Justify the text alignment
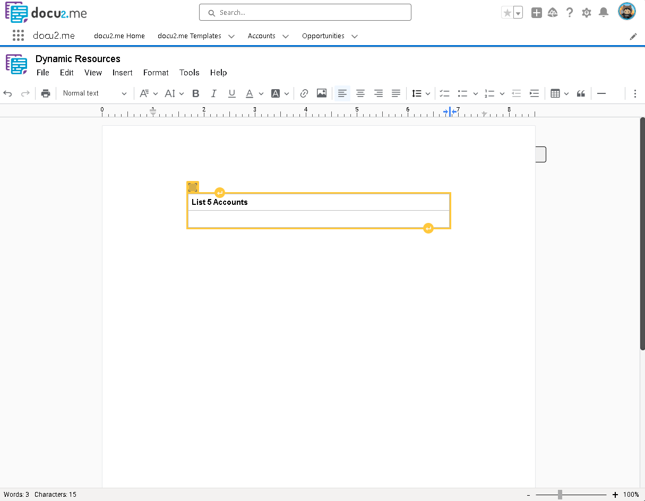645x501 pixels. pos(396,93)
